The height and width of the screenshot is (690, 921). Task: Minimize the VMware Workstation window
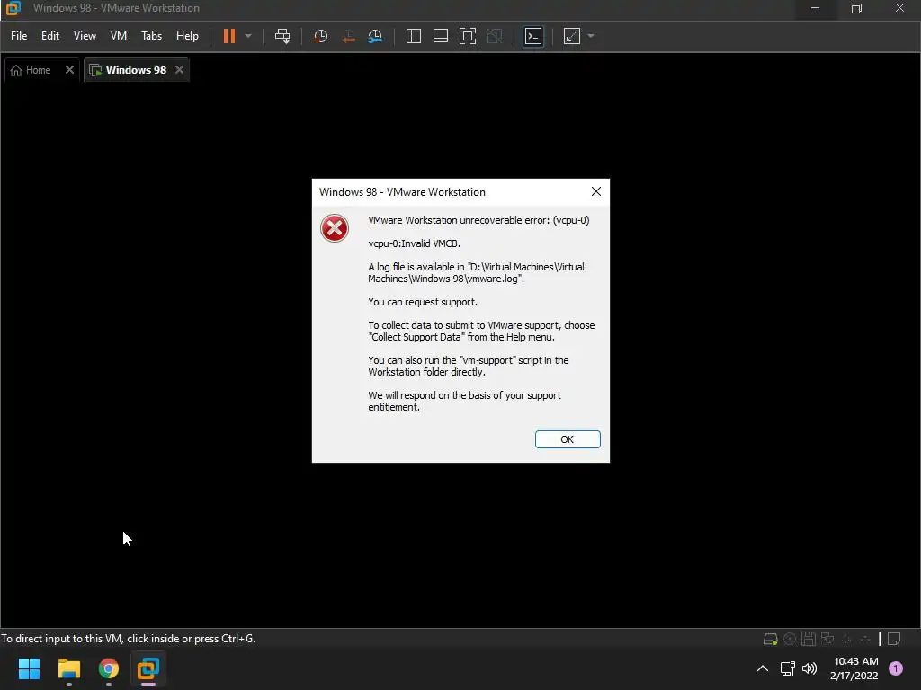point(815,8)
